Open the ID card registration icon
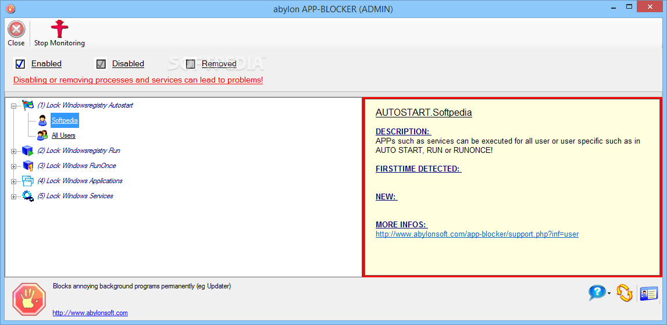The height and width of the screenshot is (325, 667). 649,294
